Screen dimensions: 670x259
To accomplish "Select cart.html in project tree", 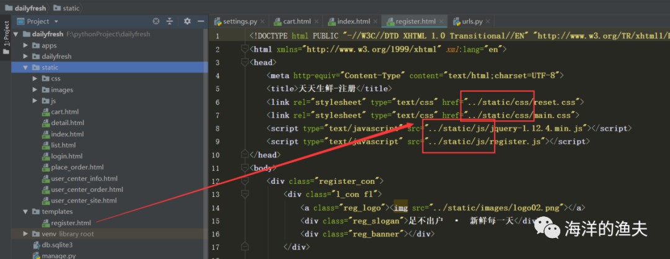I will point(65,112).
